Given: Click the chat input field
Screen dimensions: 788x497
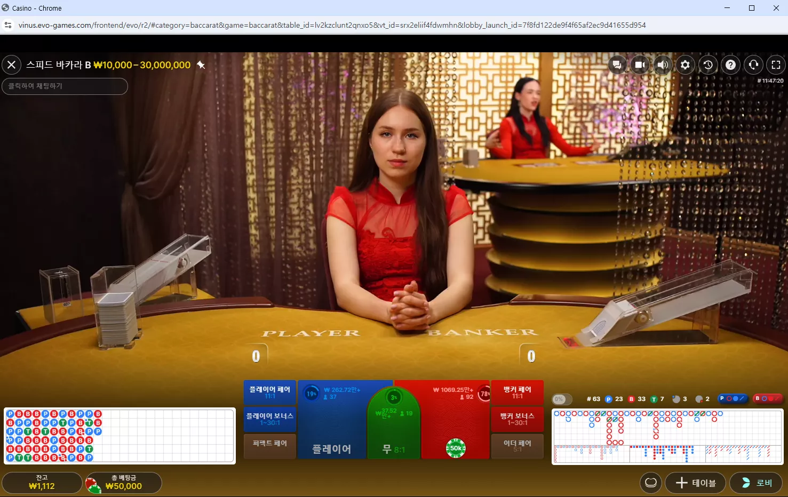Looking at the screenshot, I should tap(65, 86).
